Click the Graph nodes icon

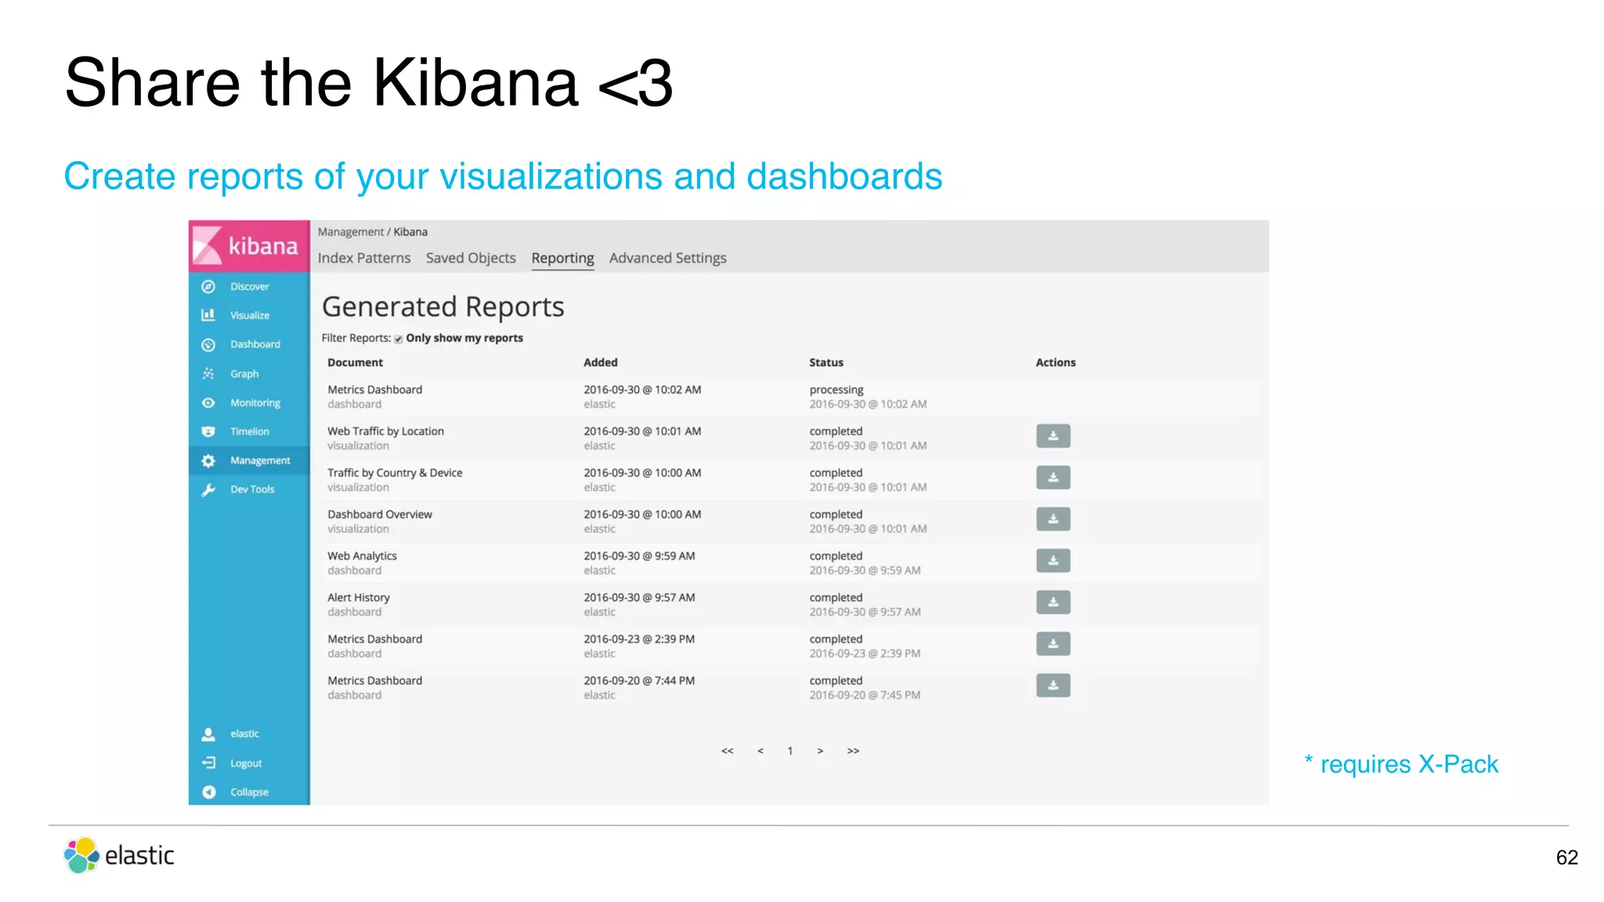click(208, 373)
